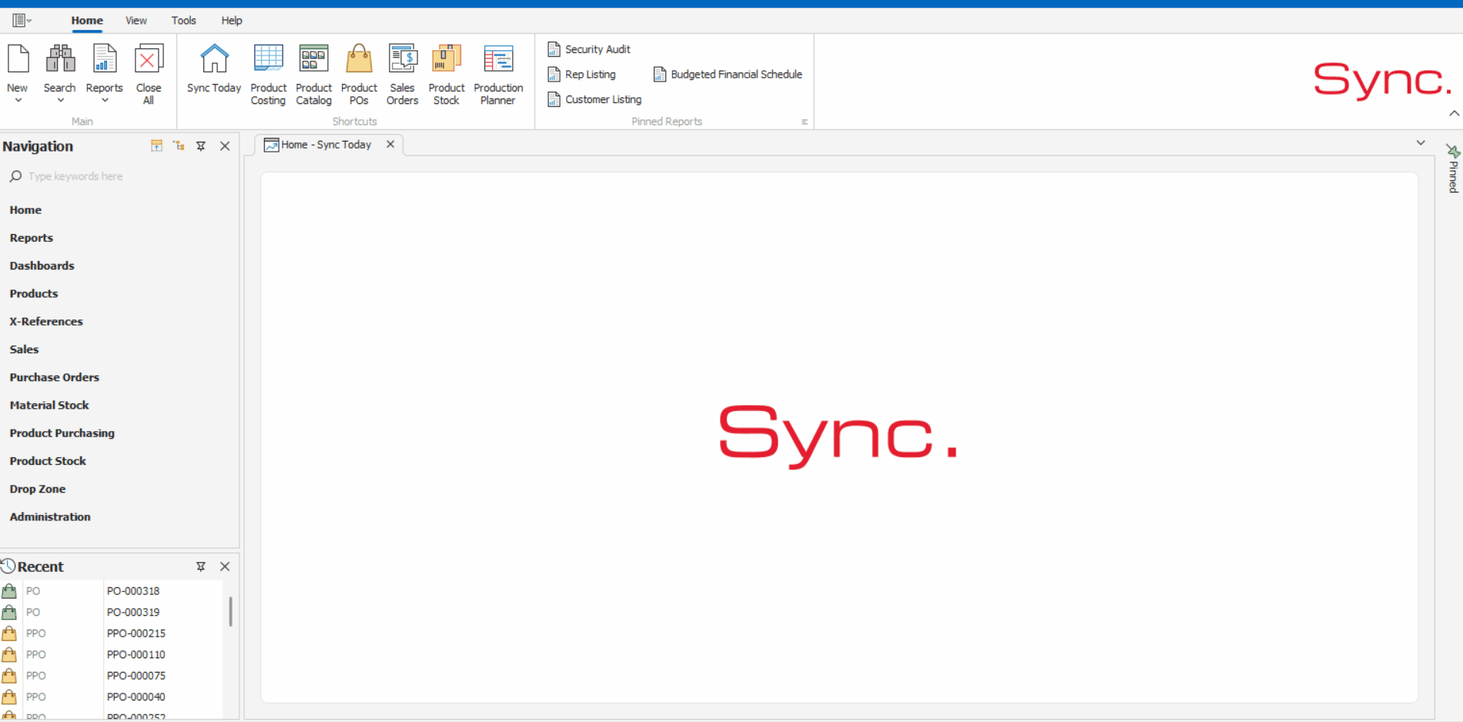Screen dimensions: 1463x722
Task: Switch to the Home ribbon tab
Action: click(87, 21)
